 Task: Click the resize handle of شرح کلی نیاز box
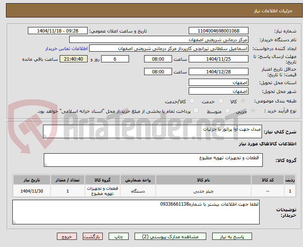point(45,136)
